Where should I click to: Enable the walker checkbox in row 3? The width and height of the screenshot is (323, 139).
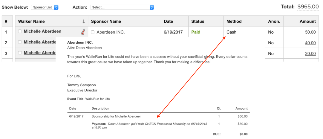click(x=20, y=53)
